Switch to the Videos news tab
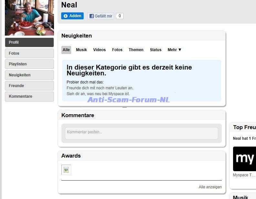Image resolution: width=256 pixels, height=199 pixels. pos(100,50)
